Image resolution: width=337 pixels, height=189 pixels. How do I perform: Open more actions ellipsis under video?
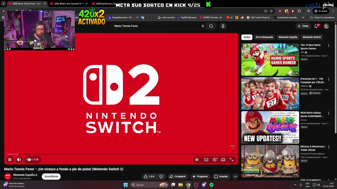[235, 176]
